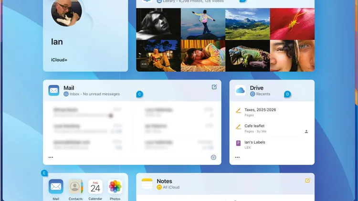Click the filter icon in Mail widget

point(213,157)
